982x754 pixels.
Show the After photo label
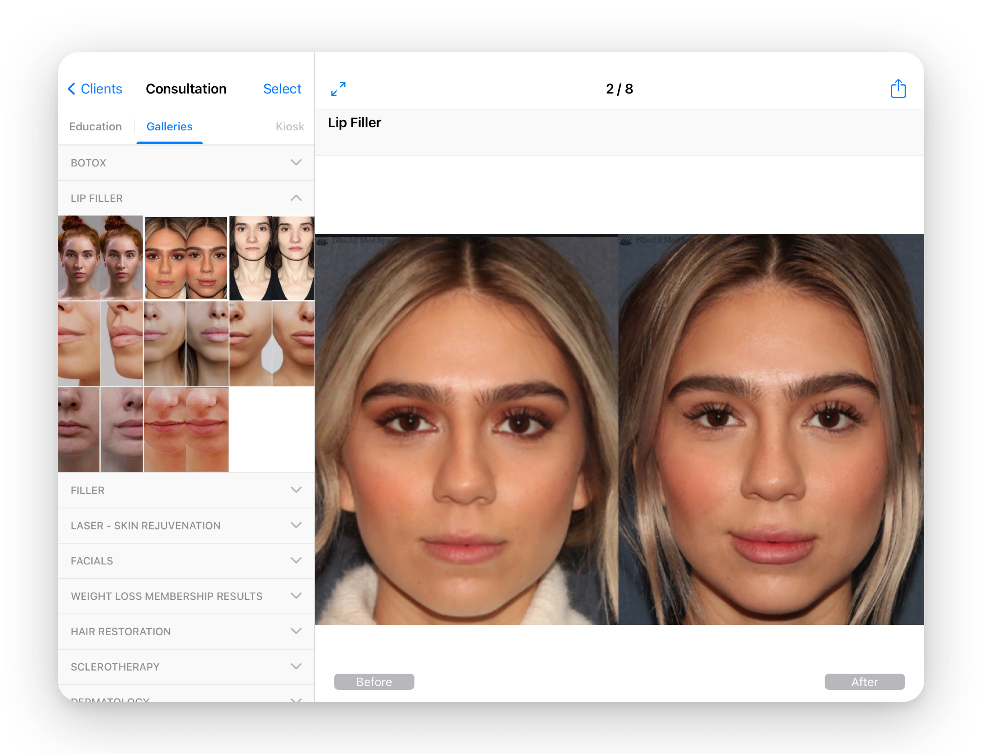pyautogui.click(x=864, y=682)
